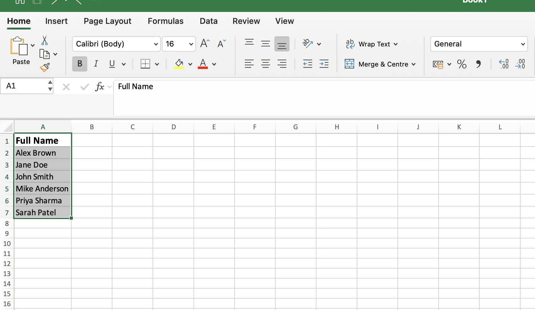This screenshot has height=310, width=535.
Task: Click the text orientation icon
Action: (308, 44)
